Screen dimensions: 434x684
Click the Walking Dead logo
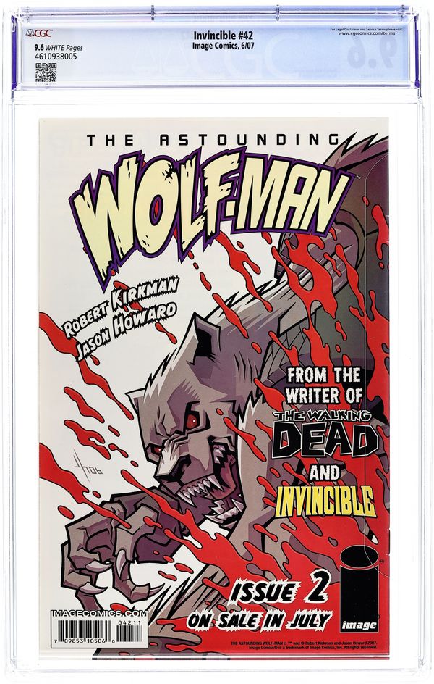click(x=324, y=435)
